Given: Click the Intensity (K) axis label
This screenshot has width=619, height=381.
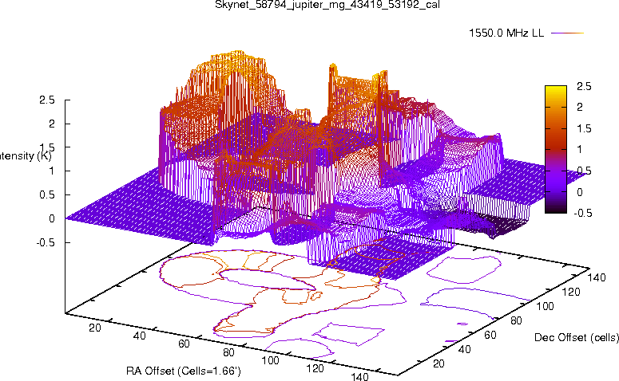Looking at the screenshot, I should 26,155.
